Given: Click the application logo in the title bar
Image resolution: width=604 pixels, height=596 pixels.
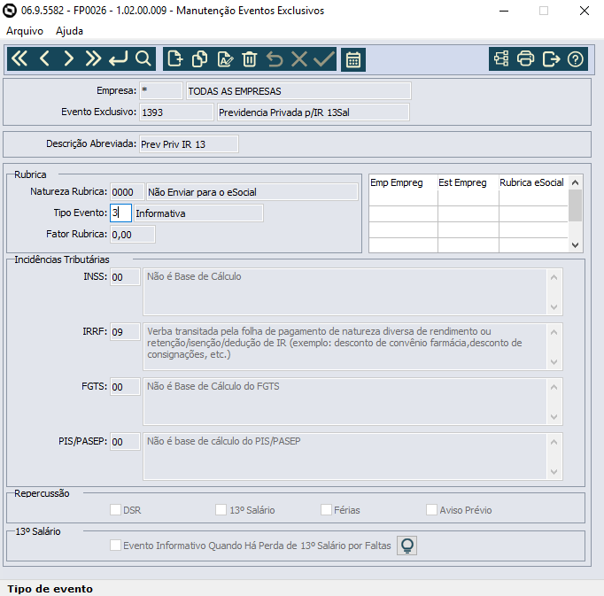Looking at the screenshot, I should 10,11.
